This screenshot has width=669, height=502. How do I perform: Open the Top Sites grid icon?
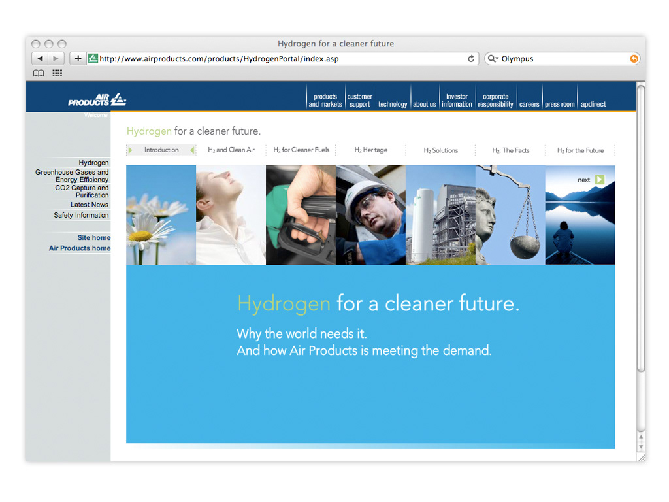tap(57, 73)
